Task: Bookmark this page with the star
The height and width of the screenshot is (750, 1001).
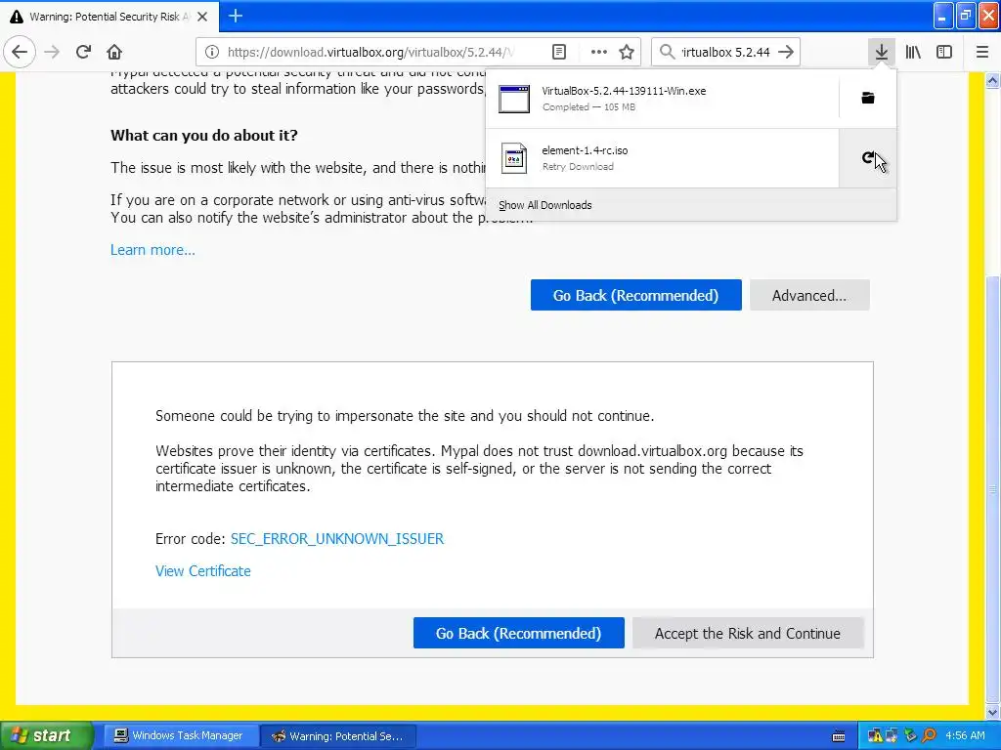Action: pyautogui.click(x=627, y=52)
